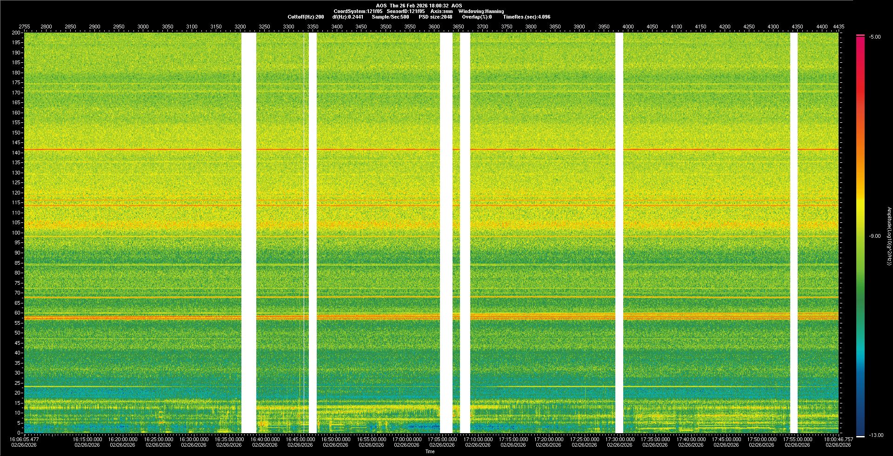The width and height of the screenshot is (893, 456).
Task: Click the 17:00:00.000 time axis label
Action: [407, 439]
